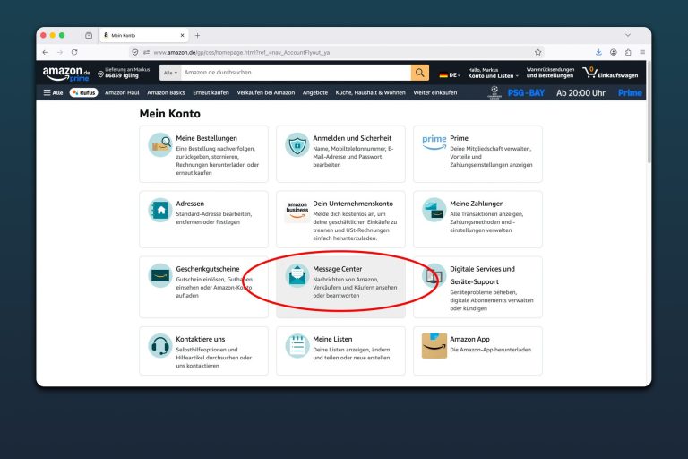The width and height of the screenshot is (688, 459).
Task: Click the Amazon App box icon
Action: (x=434, y=346)
